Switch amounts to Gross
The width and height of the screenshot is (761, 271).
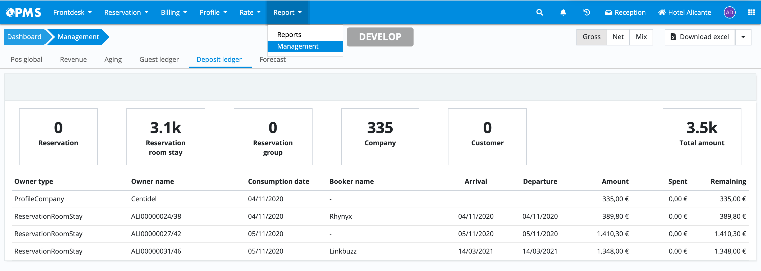click(591, 37)
